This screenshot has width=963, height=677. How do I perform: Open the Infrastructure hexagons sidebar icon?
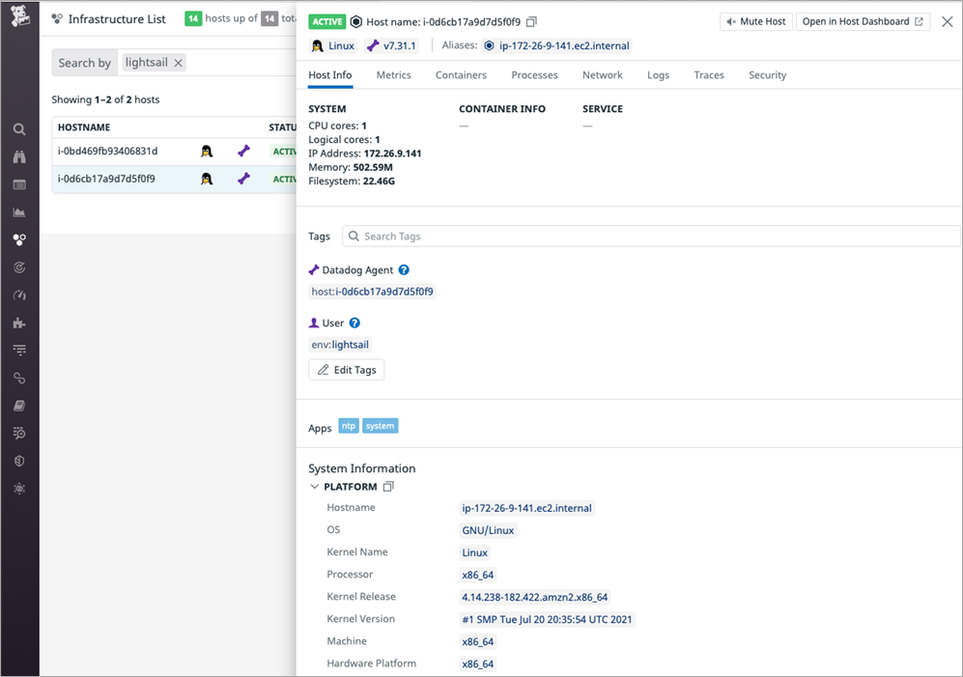[19, 240]
